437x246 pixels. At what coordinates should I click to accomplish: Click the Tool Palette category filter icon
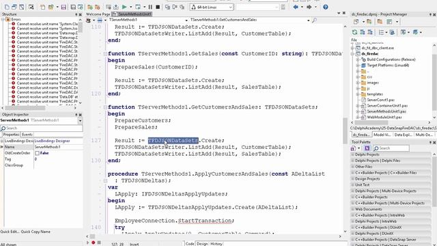click(367, 148)
